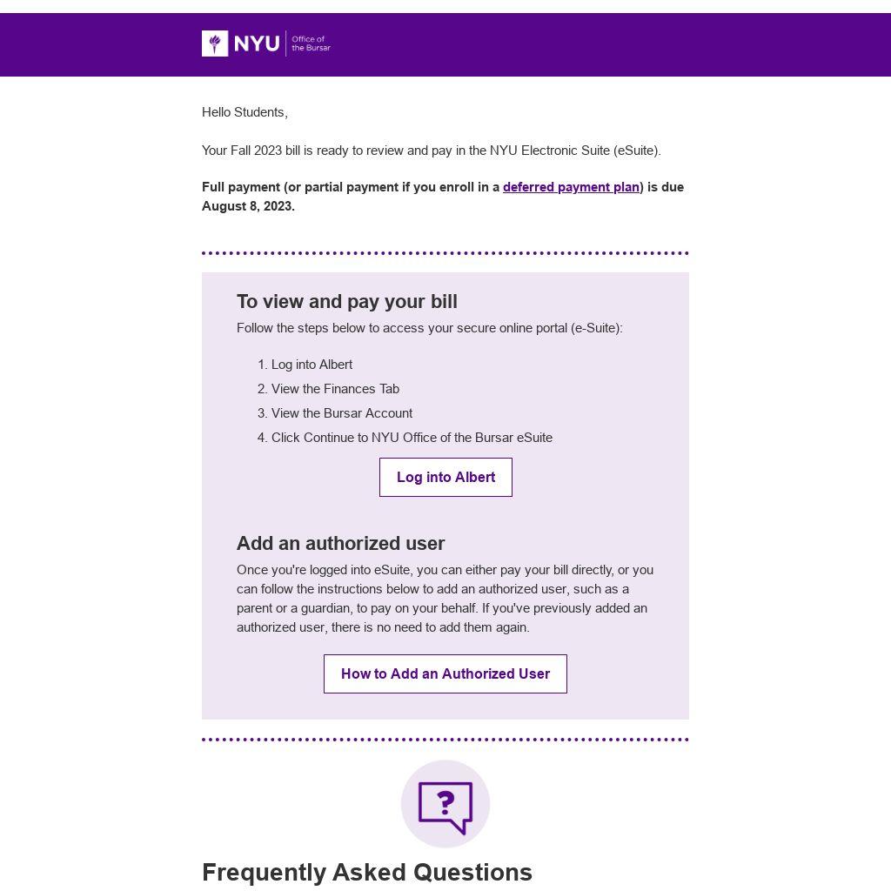This screenshot has width=891, height=891.
Task: Click the authorized user instructions paragraph
Action: coord(445,599)
